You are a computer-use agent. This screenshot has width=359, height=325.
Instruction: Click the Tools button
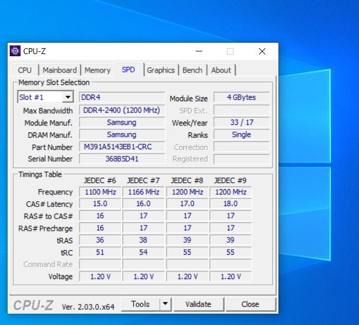tap(141, 304)
